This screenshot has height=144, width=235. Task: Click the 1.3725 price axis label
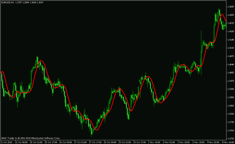(x=230, y=138)
